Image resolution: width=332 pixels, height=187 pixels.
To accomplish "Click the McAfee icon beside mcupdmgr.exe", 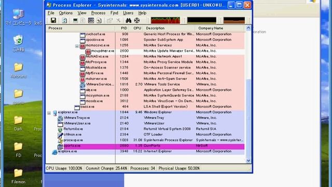I will pos(88,51).
